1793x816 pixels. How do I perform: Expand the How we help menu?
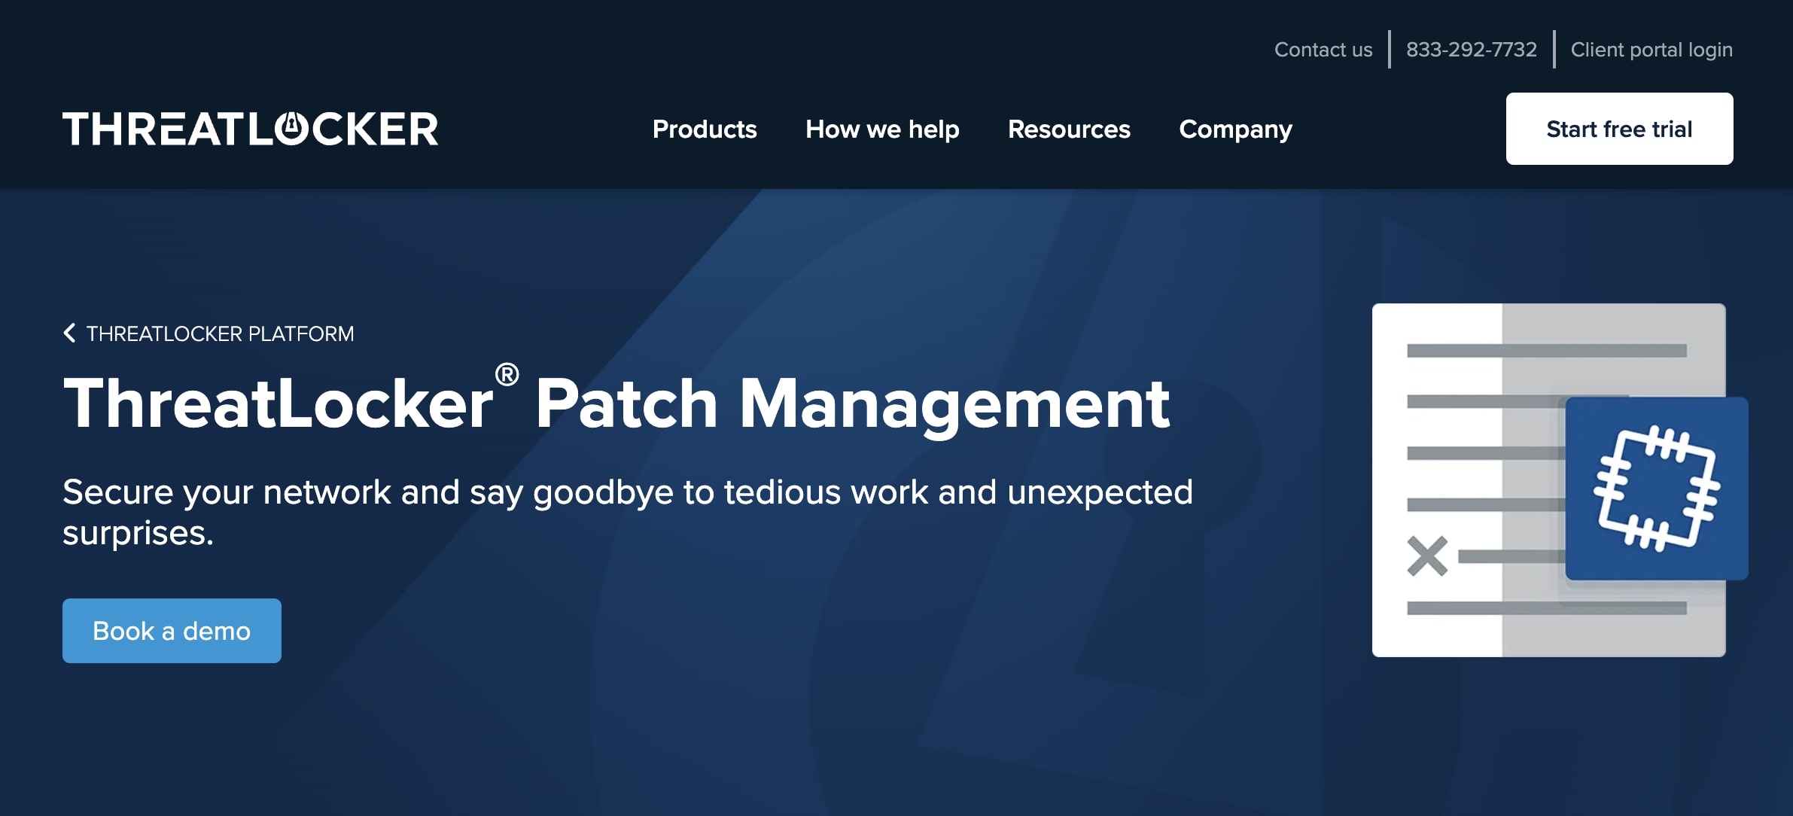pyautogui.click(x=881, y=129)
